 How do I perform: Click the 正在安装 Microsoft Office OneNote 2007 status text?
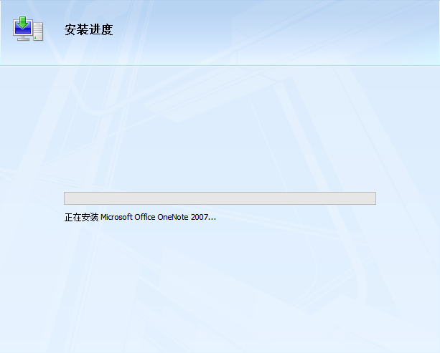tap(140, 217)
